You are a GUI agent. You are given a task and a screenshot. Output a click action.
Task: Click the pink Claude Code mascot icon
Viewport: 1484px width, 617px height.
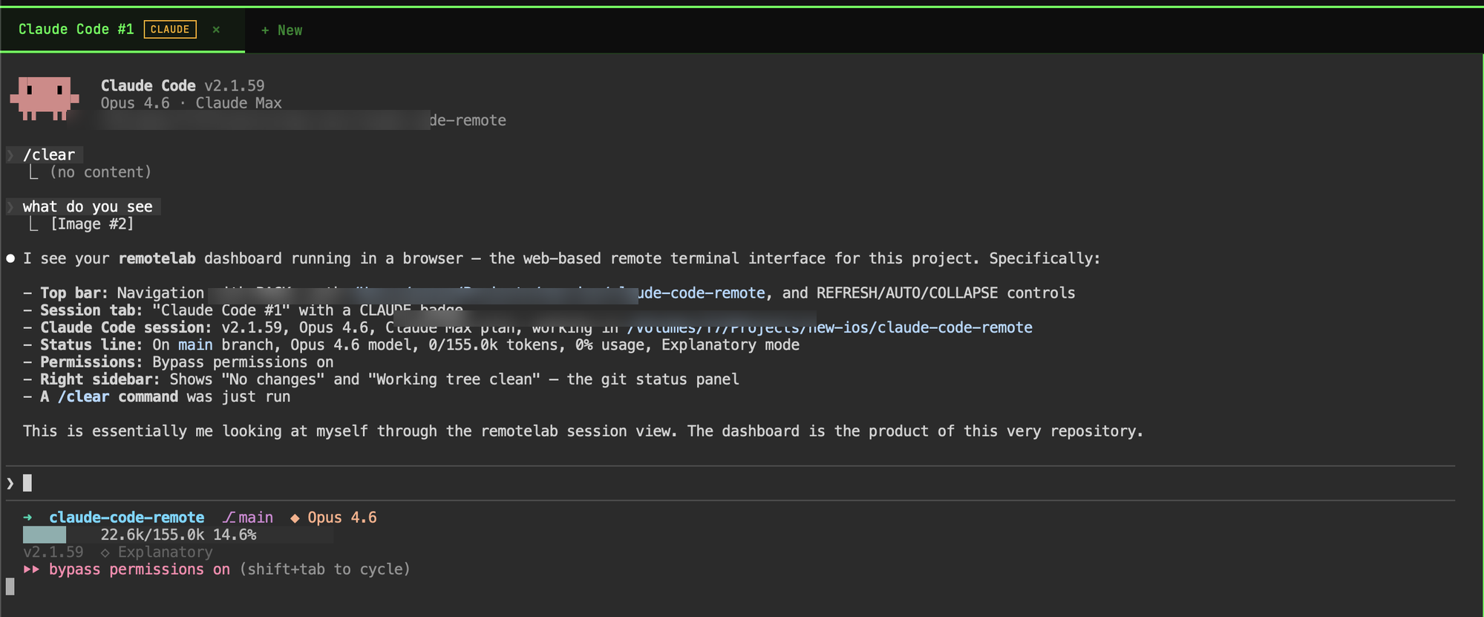45,98
